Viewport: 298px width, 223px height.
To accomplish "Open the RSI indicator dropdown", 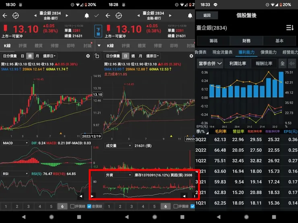I will coord(15,174).
